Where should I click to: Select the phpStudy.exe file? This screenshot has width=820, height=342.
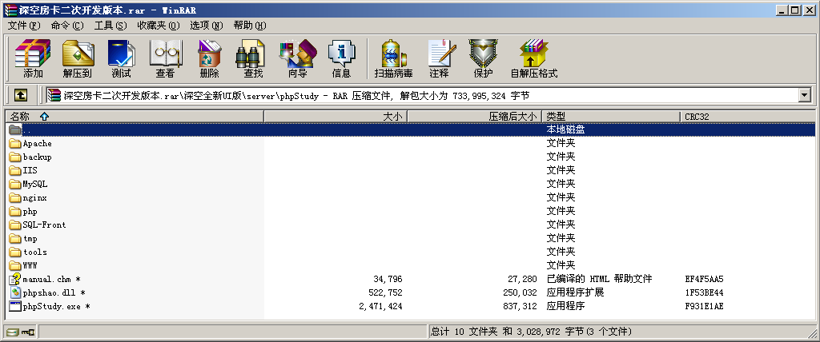coord(55,306)
